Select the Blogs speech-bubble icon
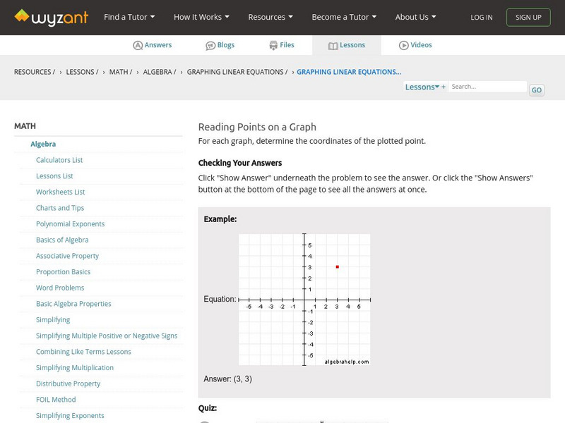565x423 pixels. point(210,44)
